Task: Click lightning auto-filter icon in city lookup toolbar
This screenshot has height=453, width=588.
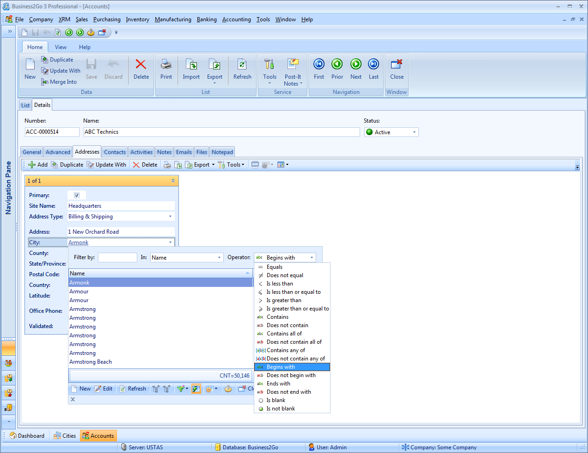Action: click(x=196, y=389)
